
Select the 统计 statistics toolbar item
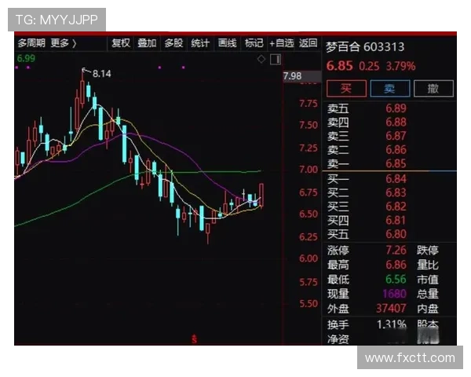click(x=200, y=43)
